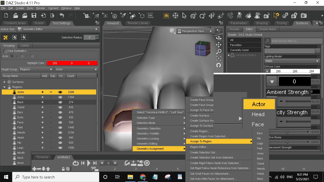
Task: Select Geometry Visibility in context menu
Action: point(159,133)
